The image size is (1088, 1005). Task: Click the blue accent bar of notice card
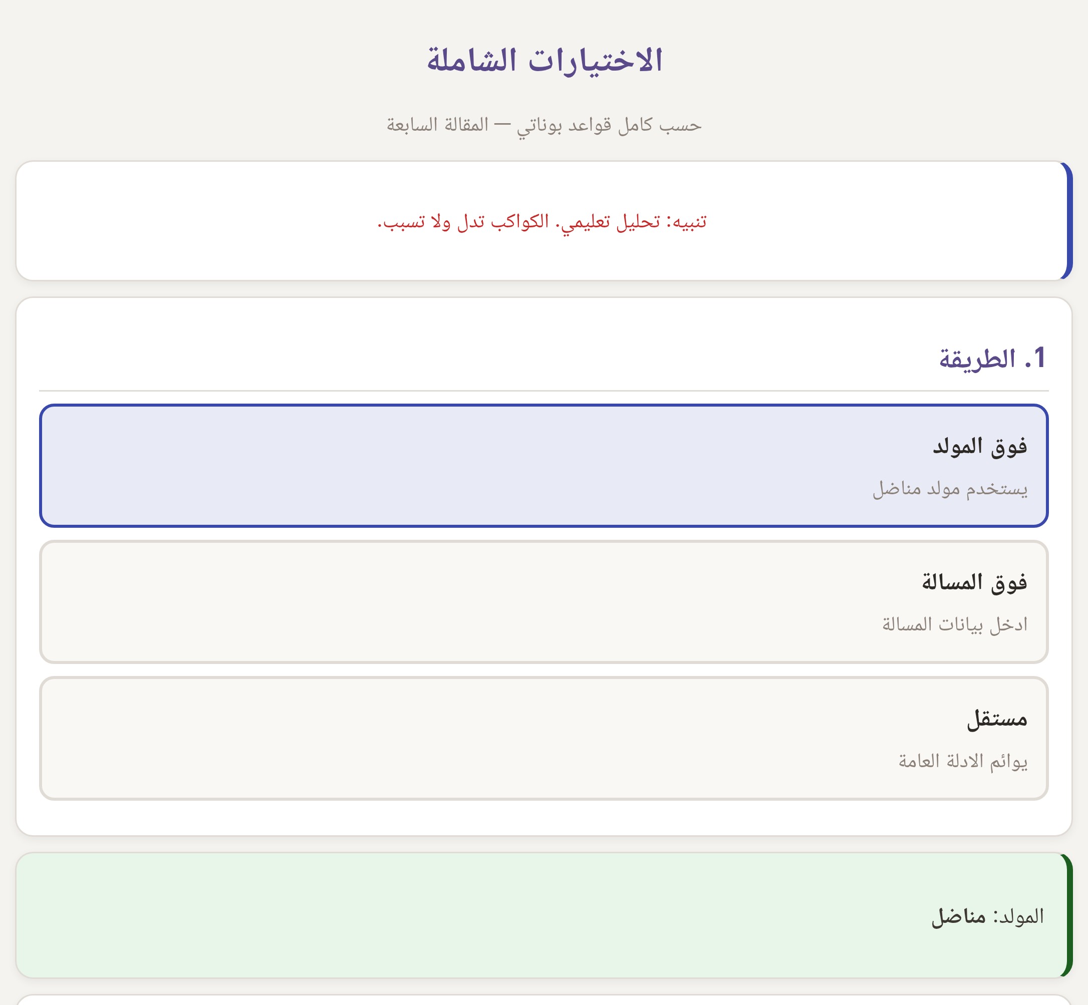click(x=1069, y=221)
